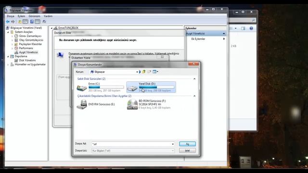Open the Konum location dropdown

point(137,72)
